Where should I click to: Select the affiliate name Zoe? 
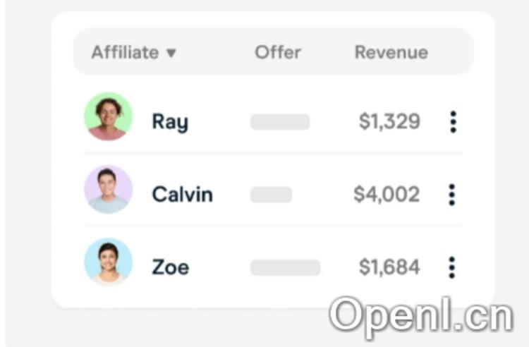tap(171, 267)
